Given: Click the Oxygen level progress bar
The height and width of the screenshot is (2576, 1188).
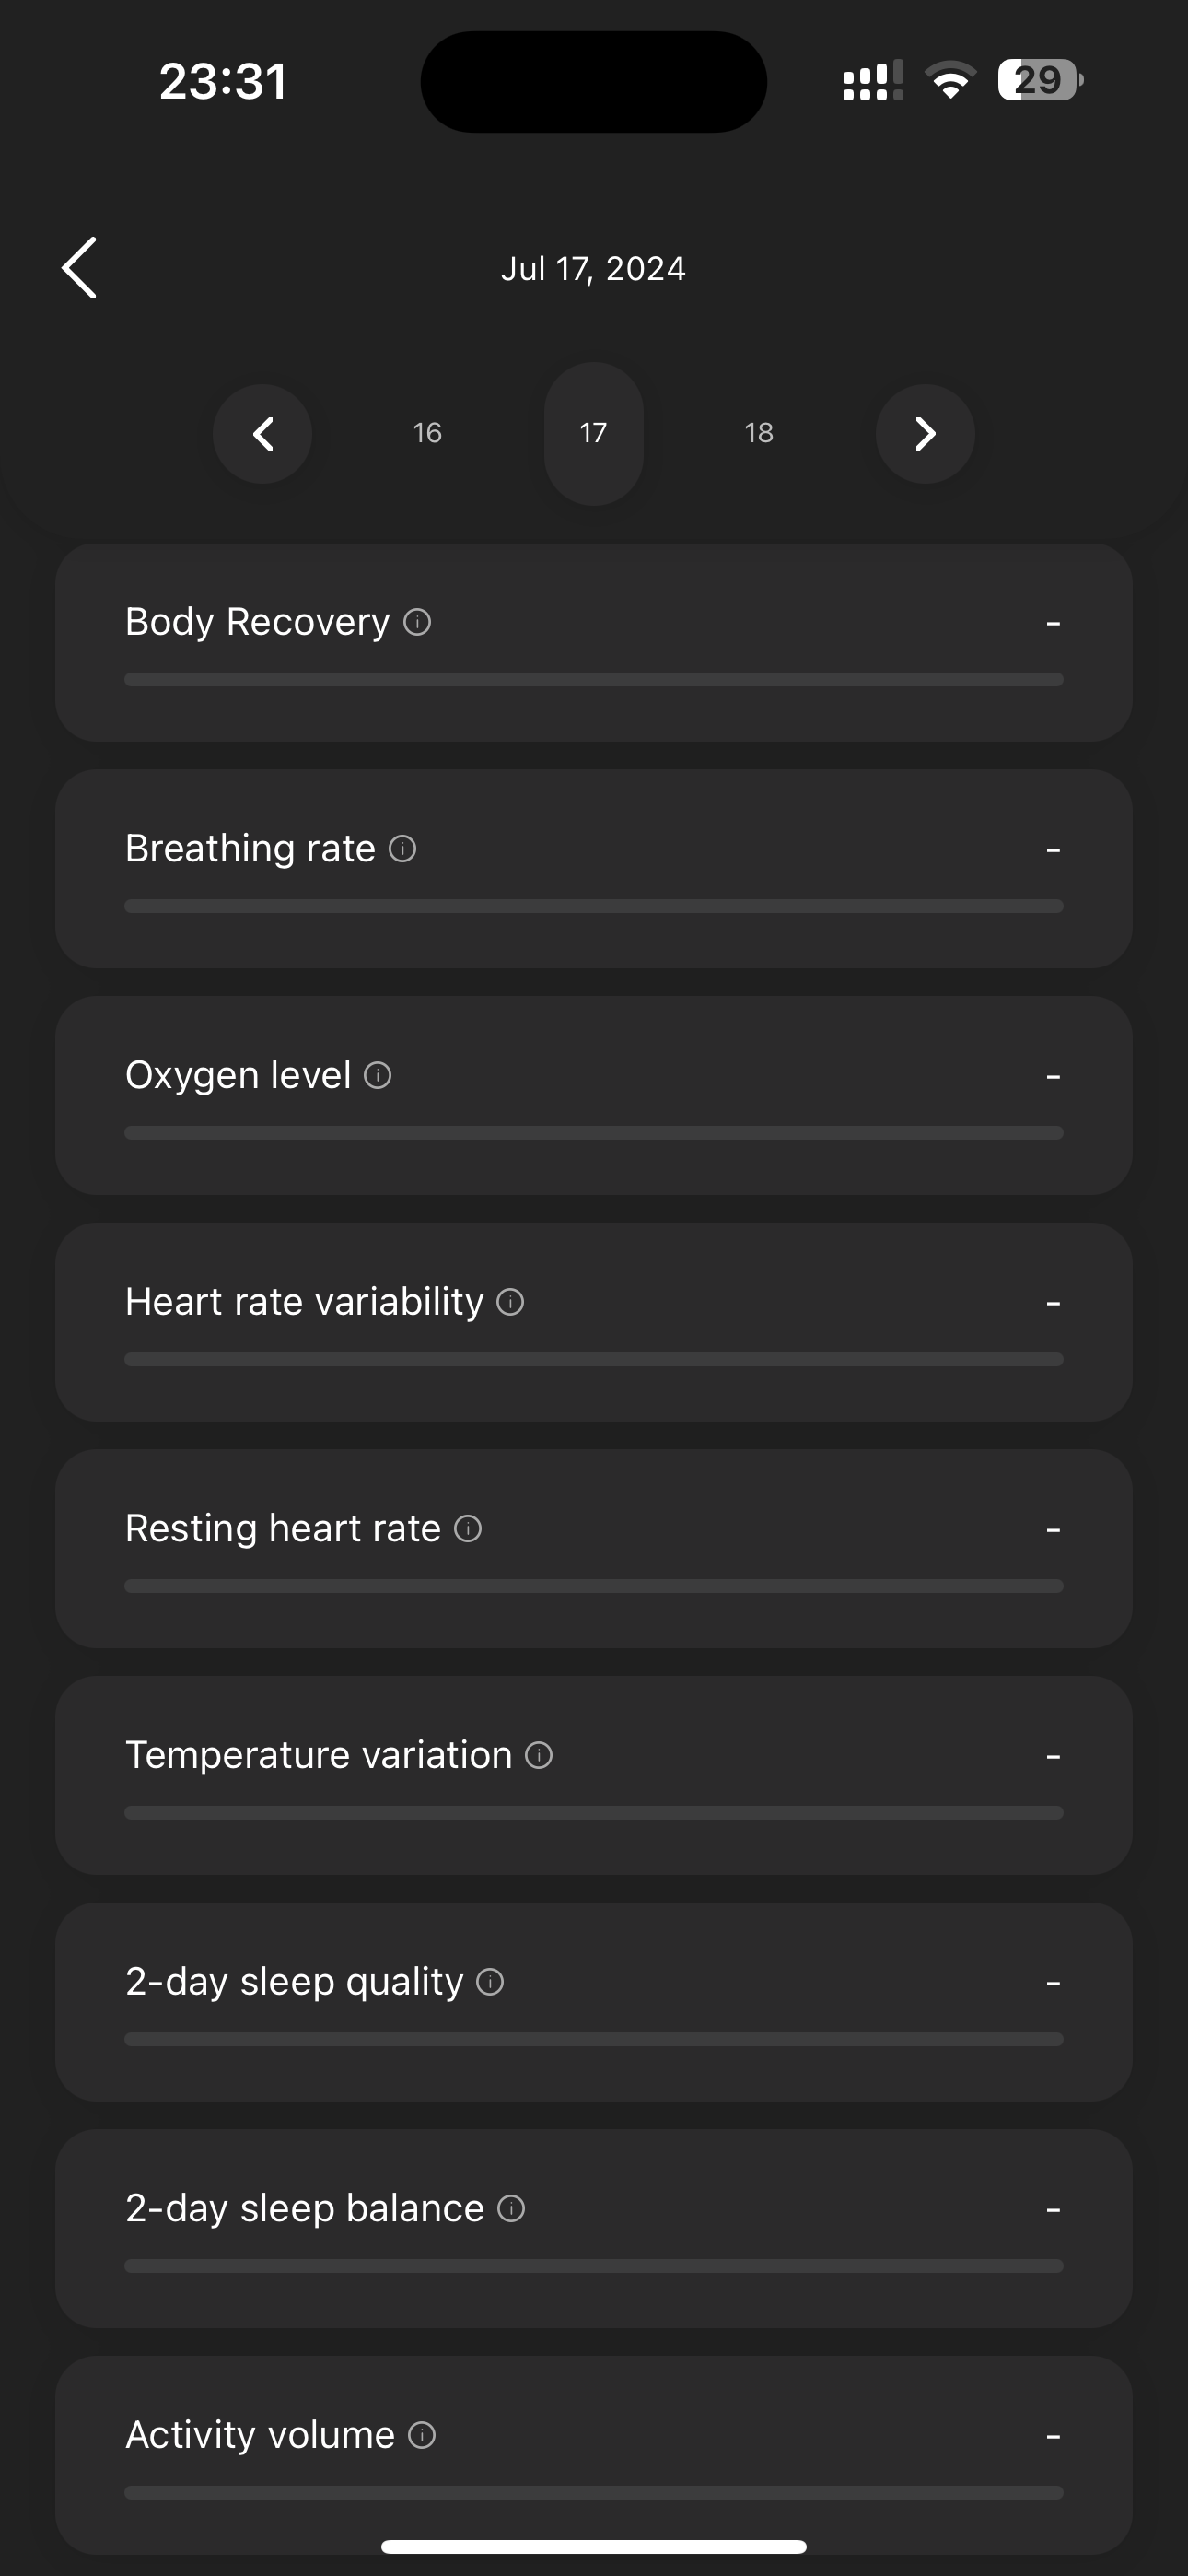Looking at the screenshot, I should click(594, 1133).
